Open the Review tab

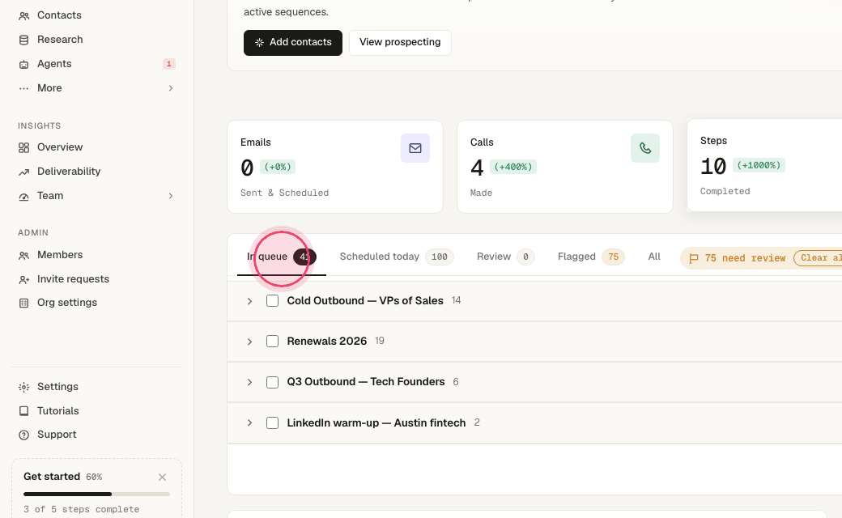[505, 257]
